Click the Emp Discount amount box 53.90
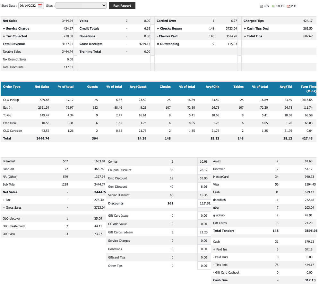The height and width of the screenshot is (290, 319). click(204, 178)
